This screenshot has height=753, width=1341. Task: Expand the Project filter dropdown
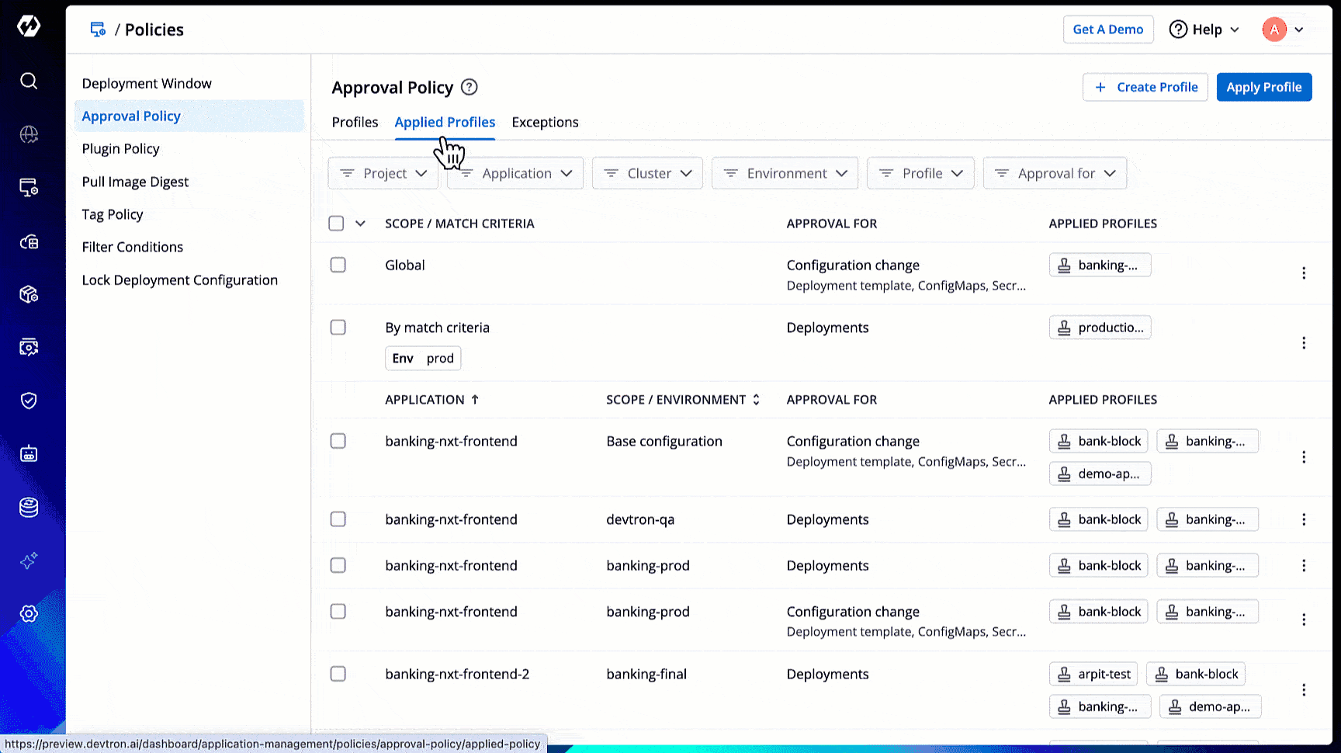coord(383,173)
